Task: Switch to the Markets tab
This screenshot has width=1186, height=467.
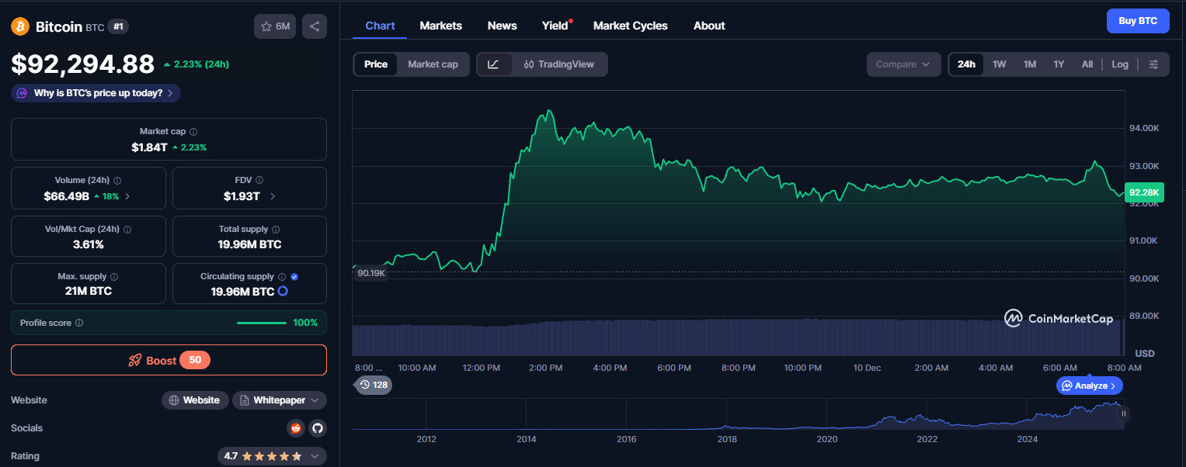Action: point(440,25)
